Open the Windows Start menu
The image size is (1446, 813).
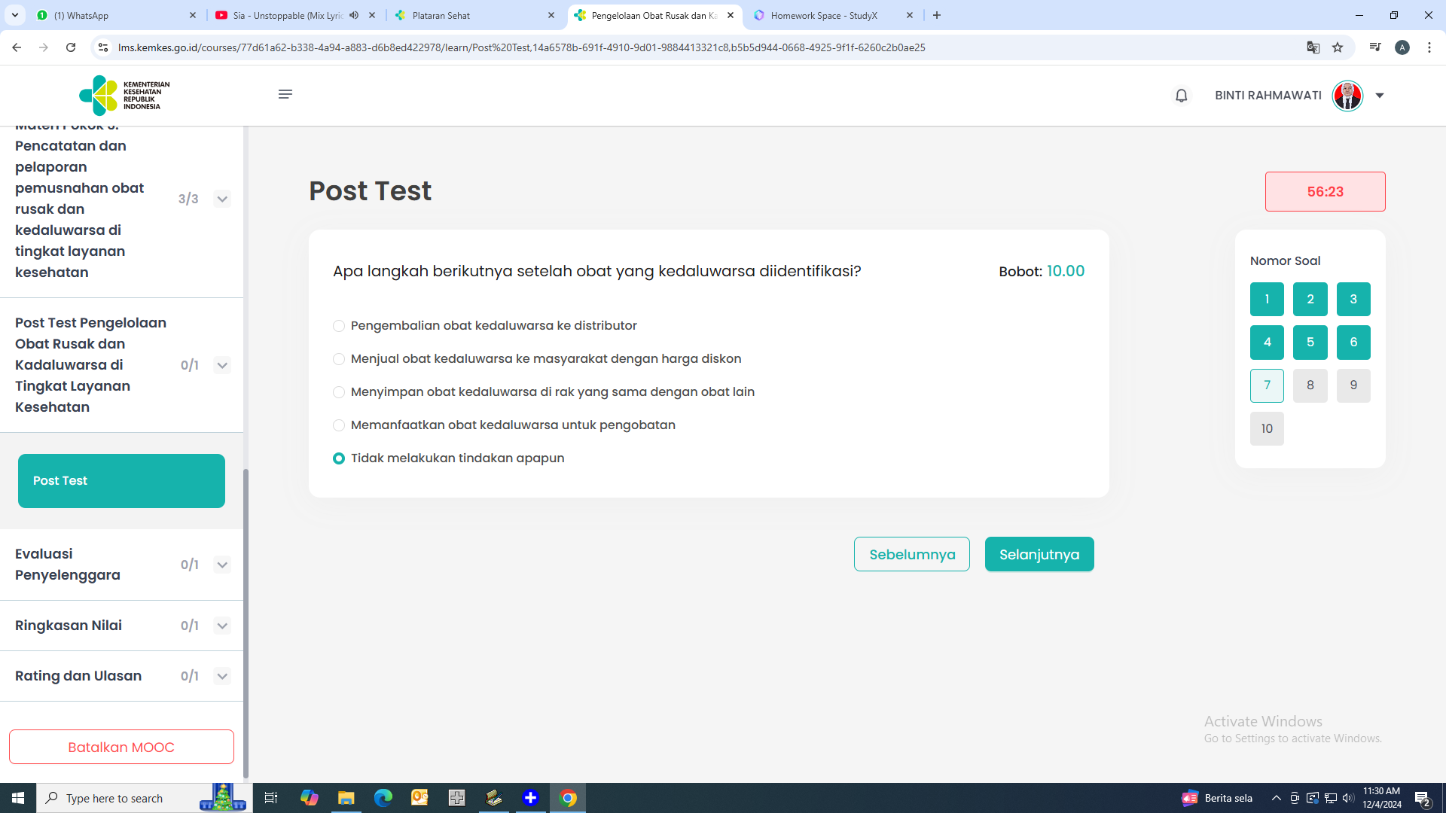(x=18, y=798)
